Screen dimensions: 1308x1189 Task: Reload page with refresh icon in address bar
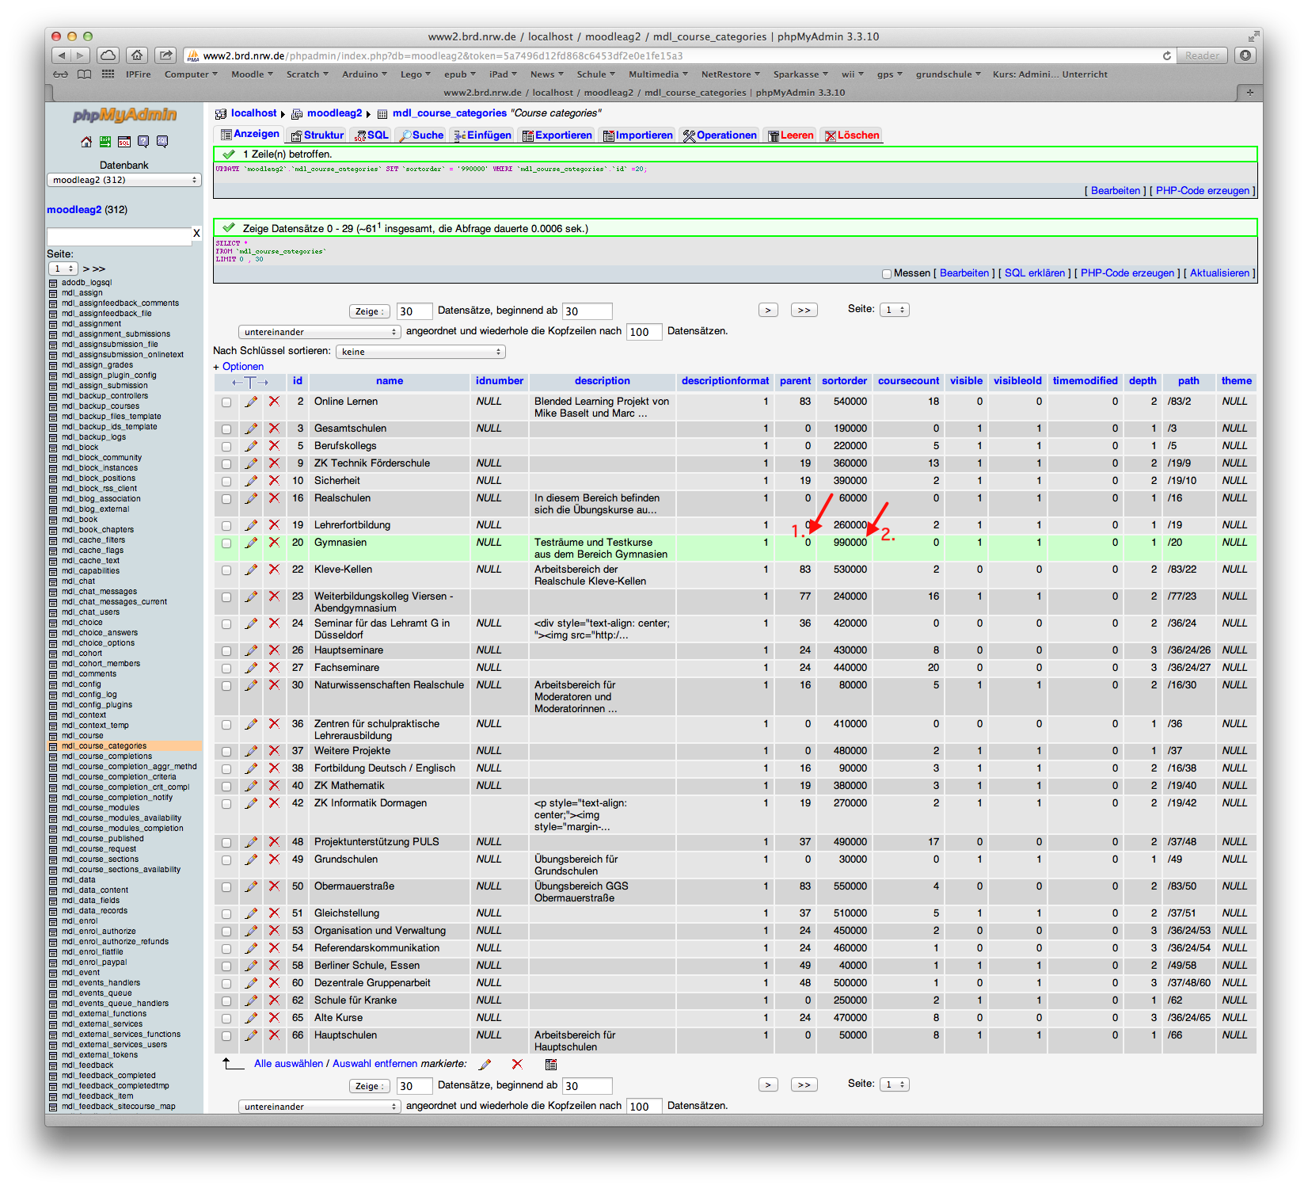[x=1166, y=56]
